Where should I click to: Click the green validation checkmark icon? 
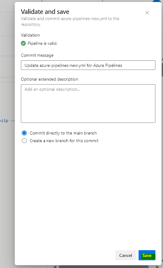pyautogui.click(x=23, y=43)
